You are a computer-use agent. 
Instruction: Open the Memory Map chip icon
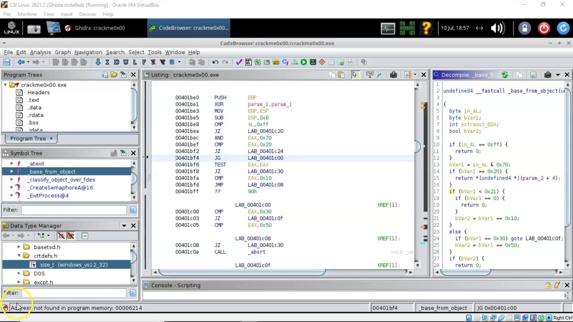313,62
